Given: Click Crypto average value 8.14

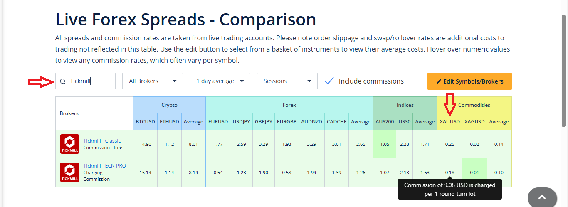Looking at the screenshot, I should click(193, 172).
